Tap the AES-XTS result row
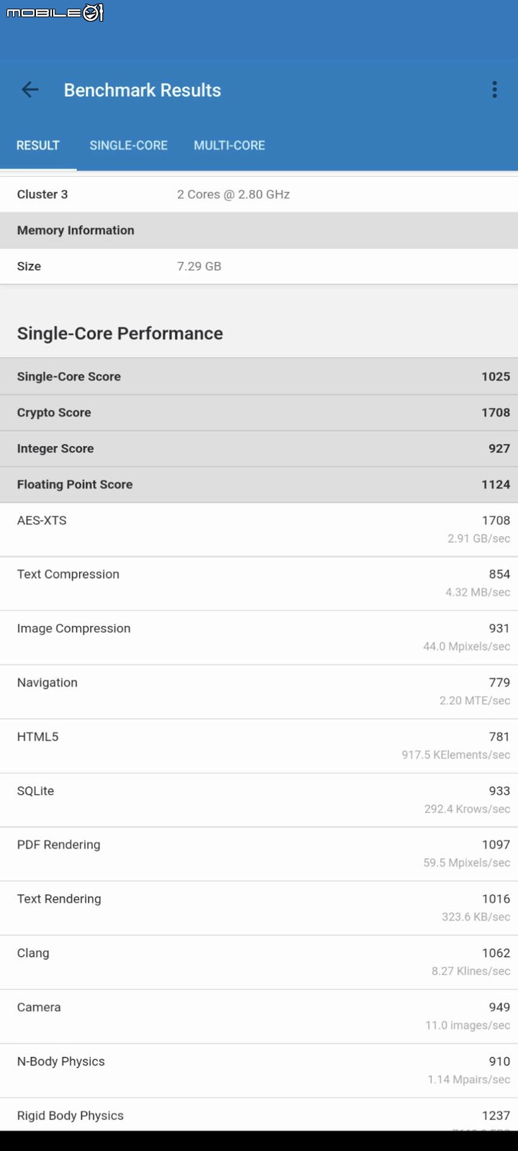 tap(259, 529)
